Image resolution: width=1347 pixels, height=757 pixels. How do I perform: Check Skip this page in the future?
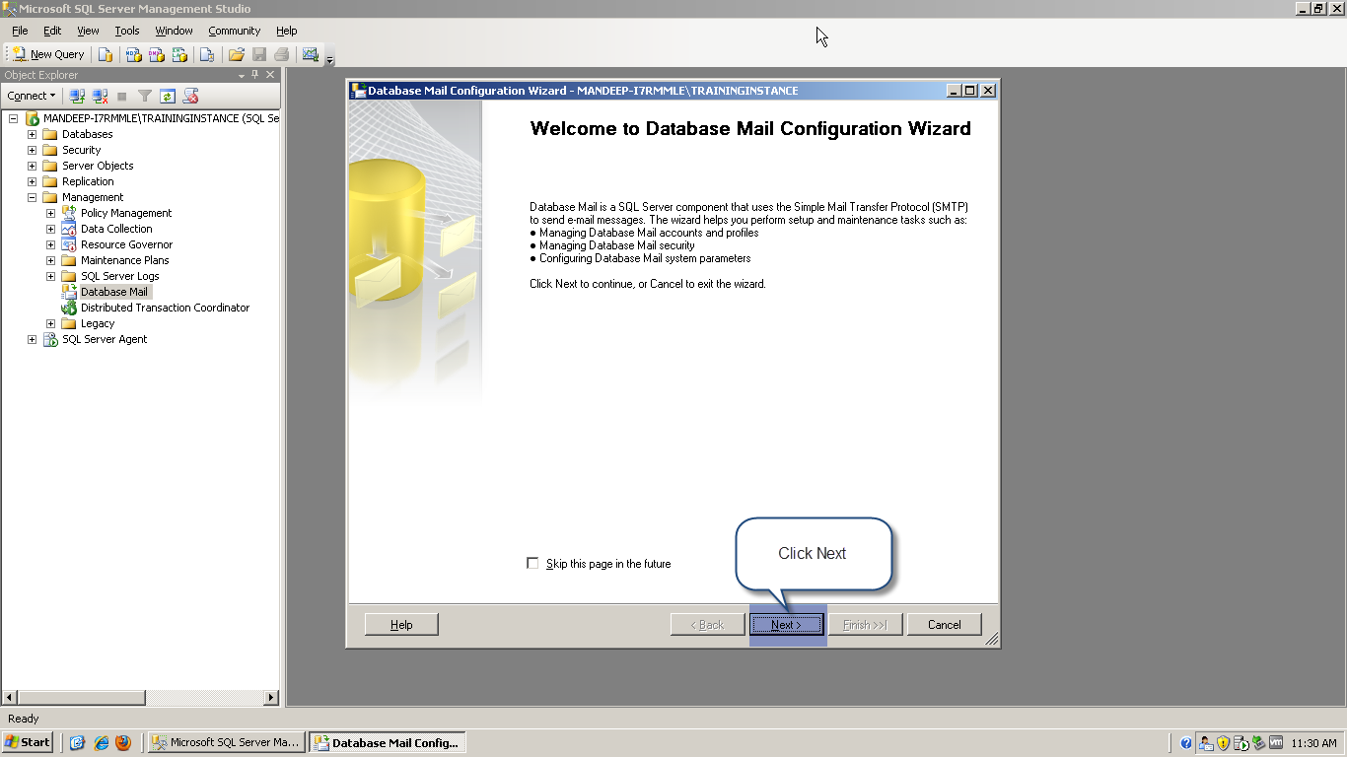533,564
